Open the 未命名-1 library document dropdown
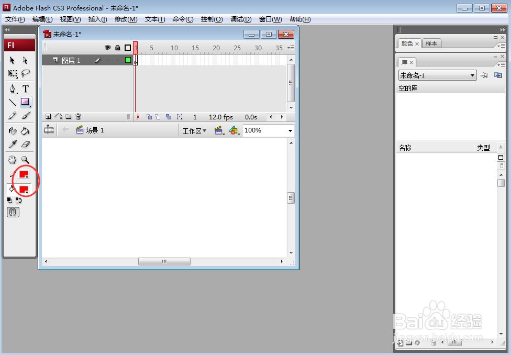Screen dimensions: 511x355 click(x=437, y=75)
